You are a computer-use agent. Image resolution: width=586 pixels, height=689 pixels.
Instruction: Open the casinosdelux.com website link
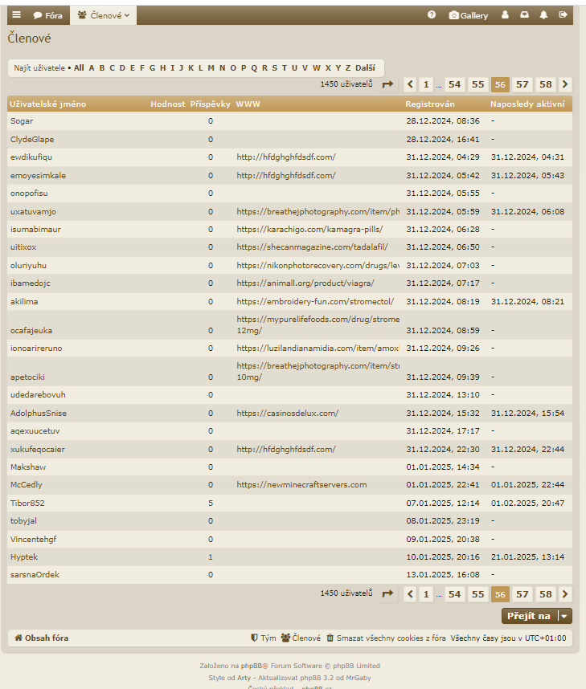[x=287, y=413]
